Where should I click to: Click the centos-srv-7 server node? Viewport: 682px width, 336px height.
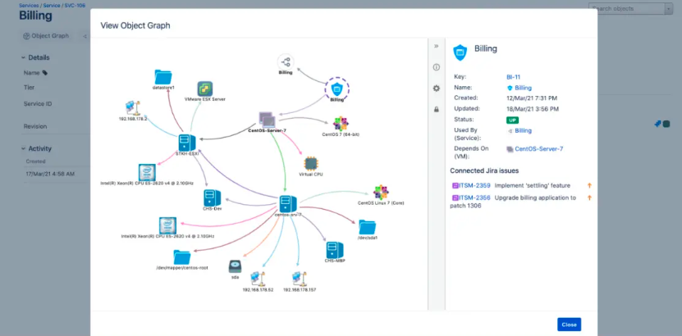click(287, 203)
